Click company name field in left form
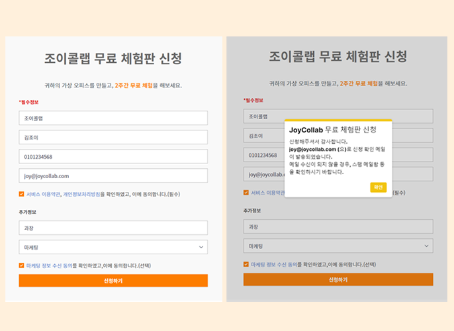This screenshot has width=454, height=331. [113, 118]
